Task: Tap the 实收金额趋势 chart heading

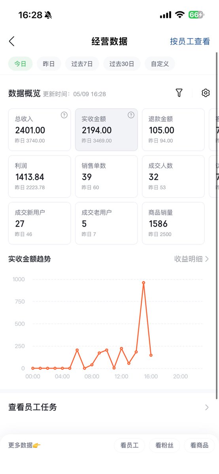Action: 30,259
